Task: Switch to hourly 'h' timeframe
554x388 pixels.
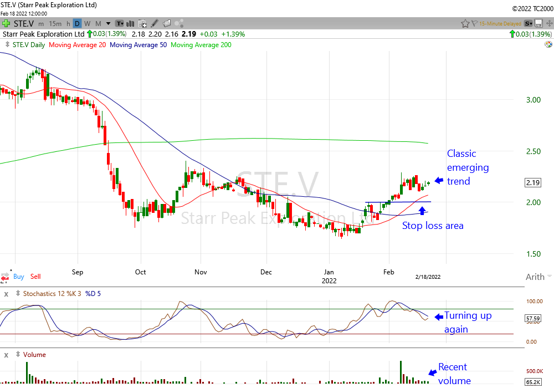Action: click(68, 24)
